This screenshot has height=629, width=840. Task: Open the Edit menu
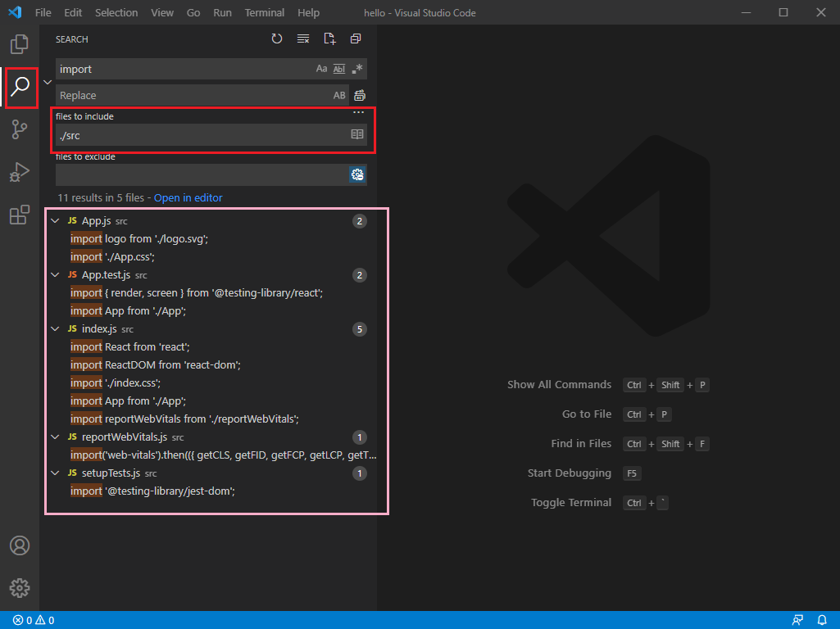tap(73, 12)
